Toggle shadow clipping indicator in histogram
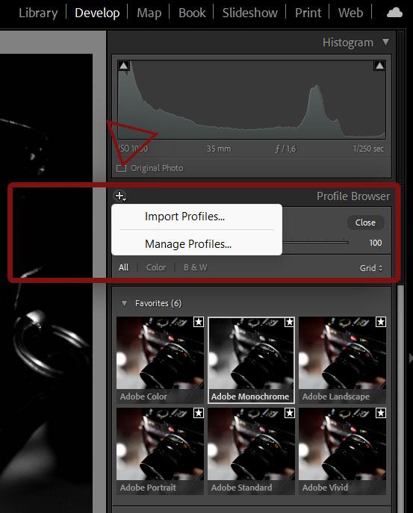Image resolution: width=413 pixels, height=513 pixels. click(x=124, y=66)
